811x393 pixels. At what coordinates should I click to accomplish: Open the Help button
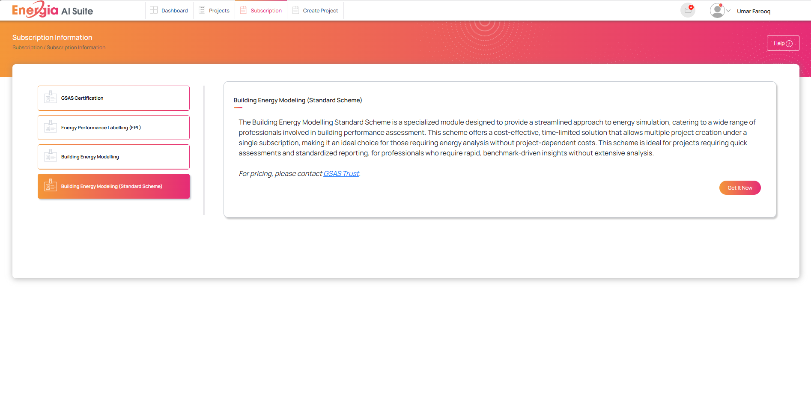(783, 43)
